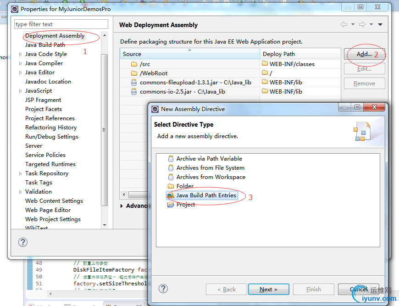Open help in Properties dialog

pyautogui.click(x=23, y=242)
